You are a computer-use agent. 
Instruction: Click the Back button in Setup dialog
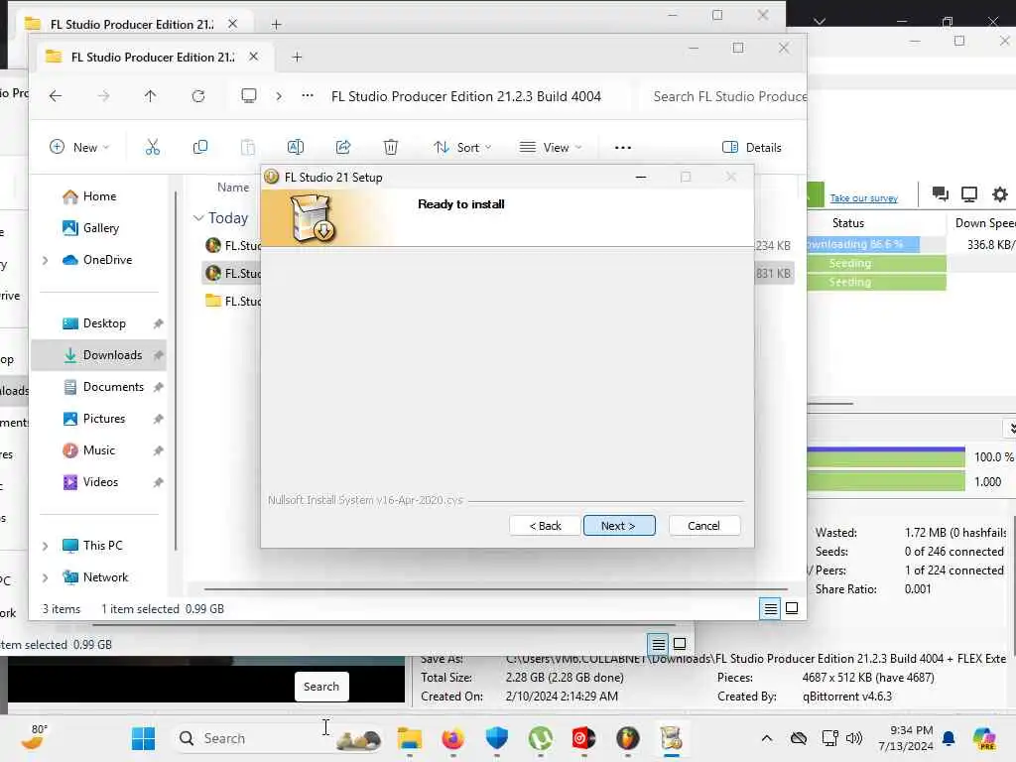click(545, 526)
